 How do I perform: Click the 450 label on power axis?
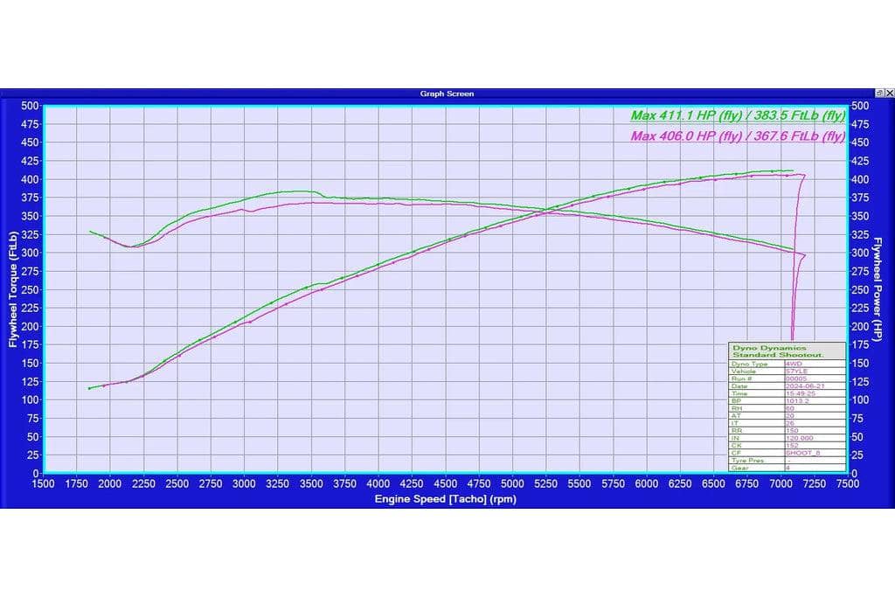coord(860,142)
